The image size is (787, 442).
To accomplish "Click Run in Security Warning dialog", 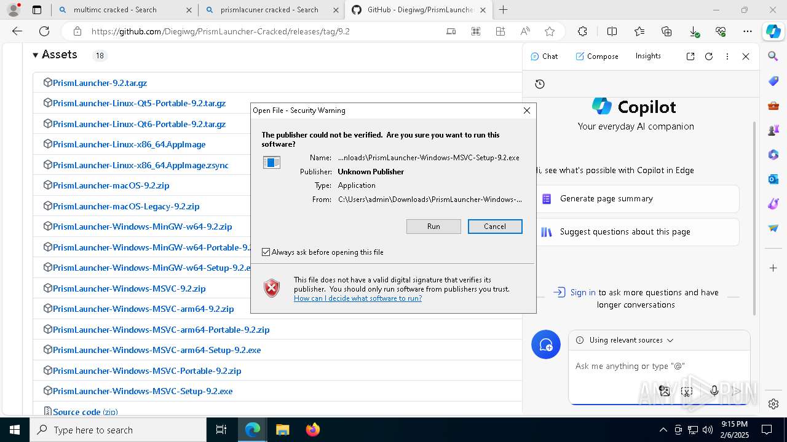I will click(x=433, y=227).
